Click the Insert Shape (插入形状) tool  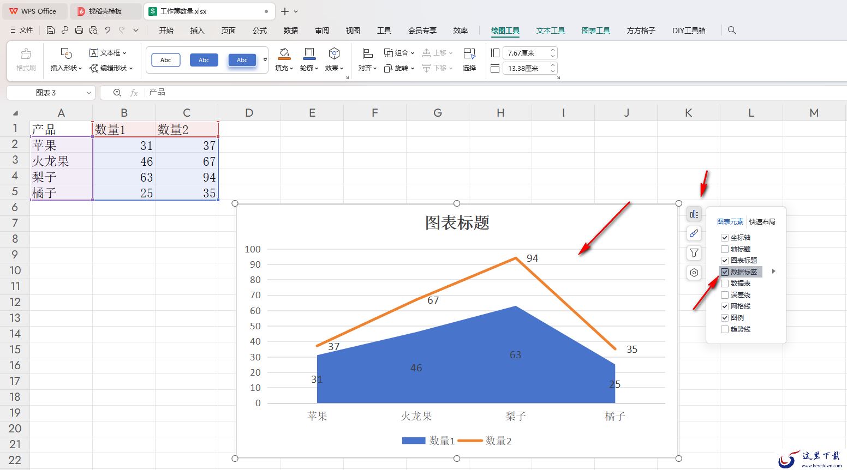click(66, 60)
